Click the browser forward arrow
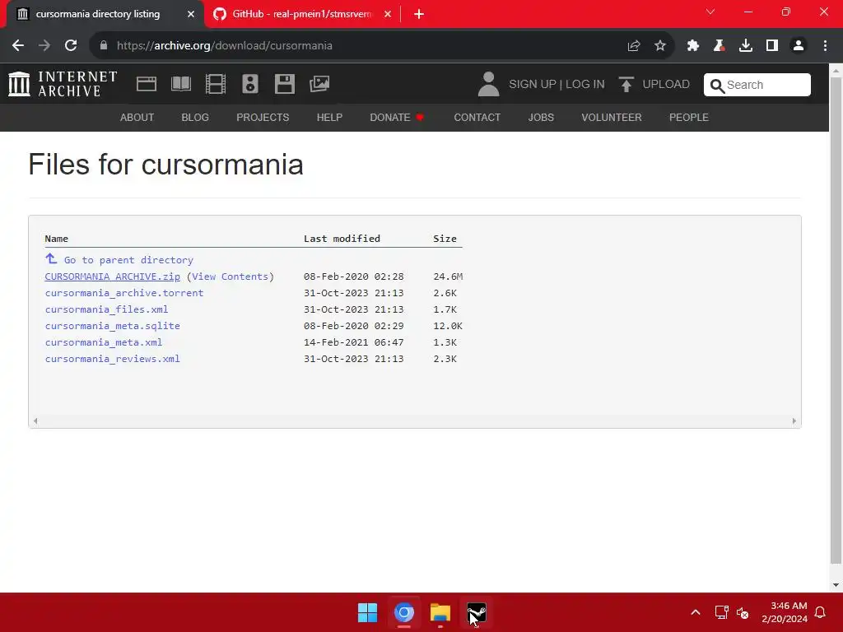This screenshot has width=843, height=632. click(x=44, y=46)
